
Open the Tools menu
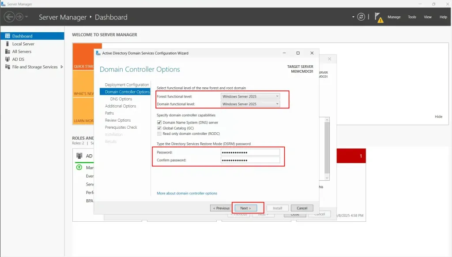tap(412, 17)
